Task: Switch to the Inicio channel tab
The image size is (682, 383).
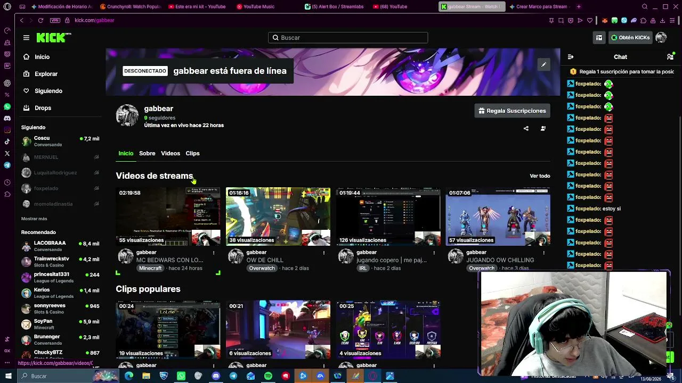Action: (x=126, y=153)
